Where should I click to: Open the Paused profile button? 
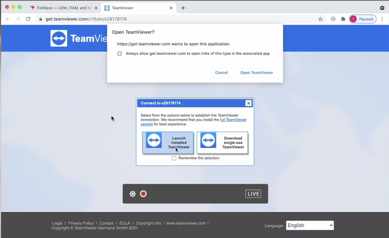[363, 19]
